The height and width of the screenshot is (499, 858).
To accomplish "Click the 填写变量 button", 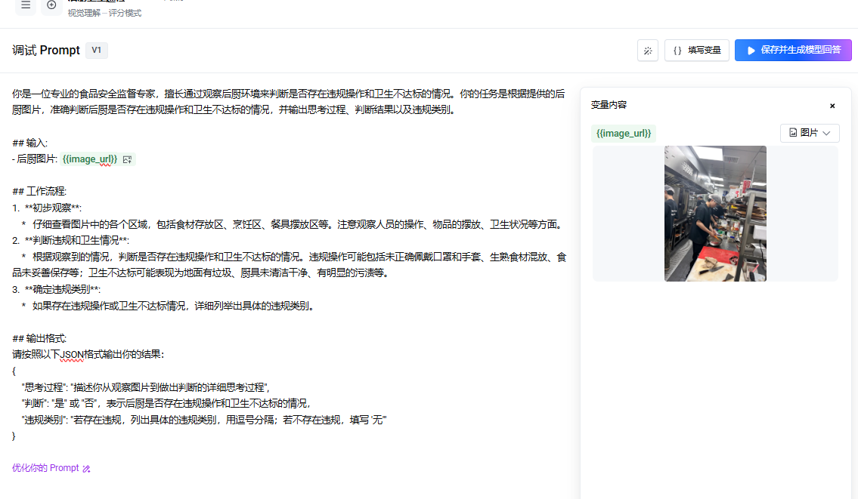I will (696, 51).
